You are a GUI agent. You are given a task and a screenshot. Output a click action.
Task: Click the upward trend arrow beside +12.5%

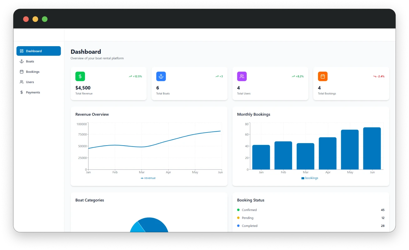tap(130, 76)
